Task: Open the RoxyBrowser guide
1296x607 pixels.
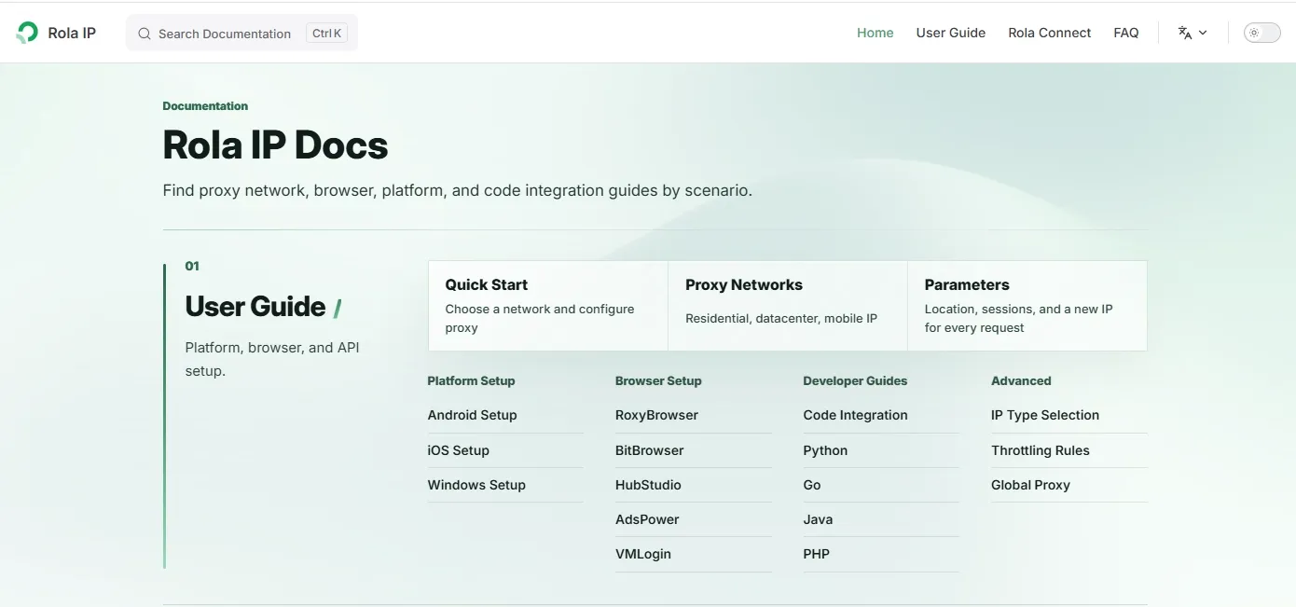Action: click(x=656, y=415)
